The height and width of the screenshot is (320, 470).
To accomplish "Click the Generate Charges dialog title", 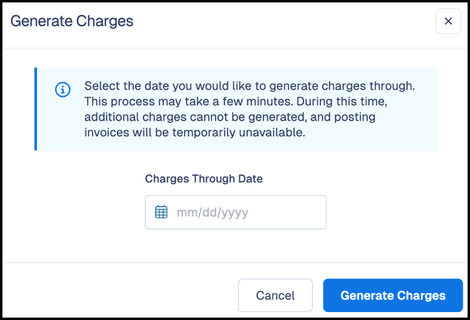I will [x=72, y=21].
